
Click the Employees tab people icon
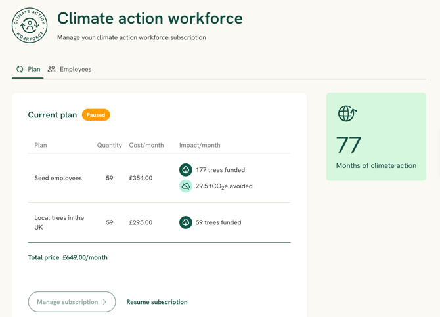[51, 69]
